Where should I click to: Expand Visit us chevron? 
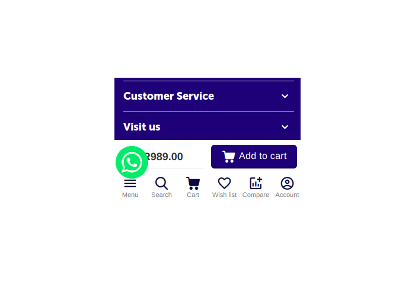click(x=285, y=127)
